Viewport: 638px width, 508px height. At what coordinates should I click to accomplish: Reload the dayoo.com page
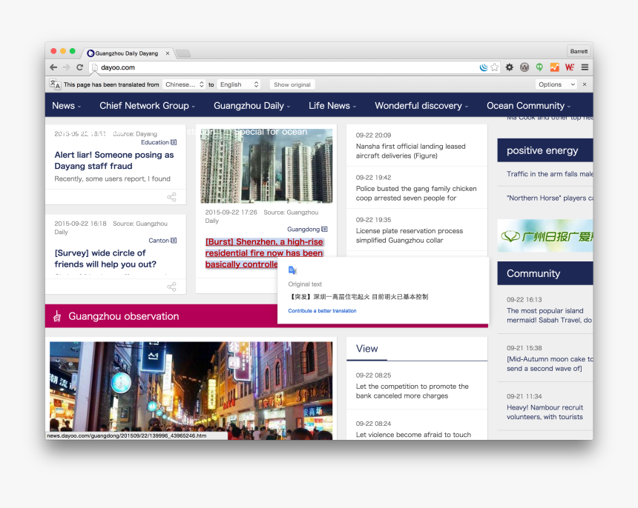point(80,67)
